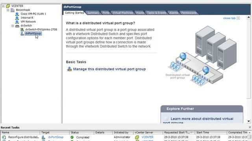
Task: Click Requested Start Time column header
Action: (179, 132)
